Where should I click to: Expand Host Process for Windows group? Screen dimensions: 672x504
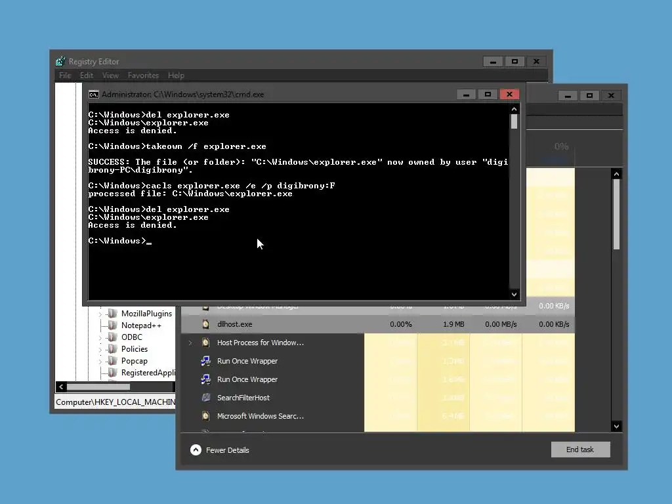pos(190,343)
